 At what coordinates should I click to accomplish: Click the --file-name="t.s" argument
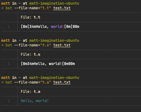click(33, 45)
